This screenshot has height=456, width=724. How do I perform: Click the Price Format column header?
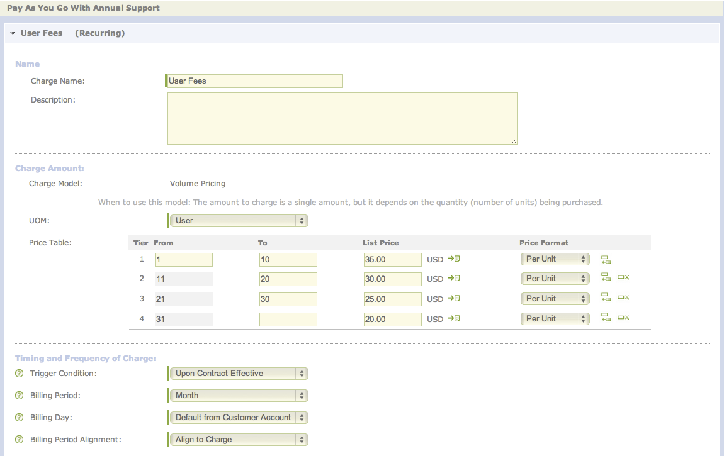point(544,243)
